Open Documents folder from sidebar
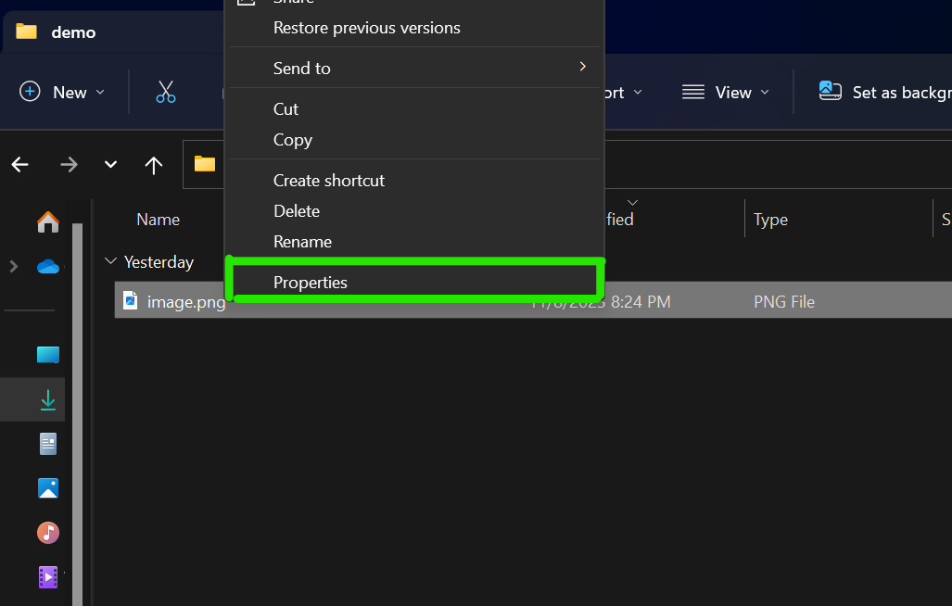 (47, 444)
